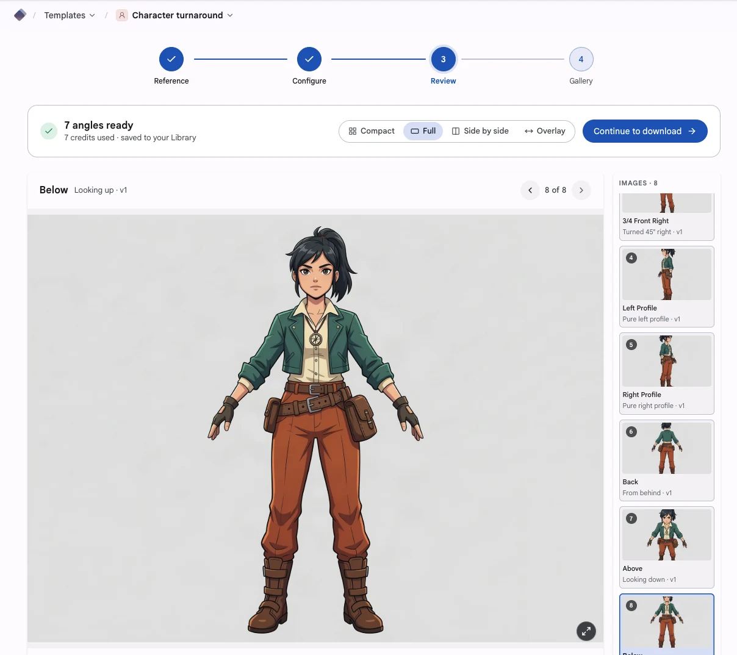
Task: Select the Left Profile thumbnail
Action: coord(666,287)
